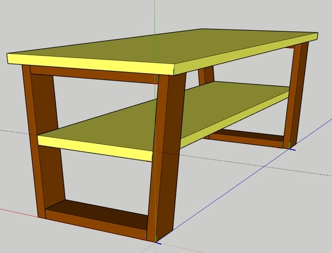332x253 pixels.
Task: Click the red axis line at bottom left
Action: (17, 211)
